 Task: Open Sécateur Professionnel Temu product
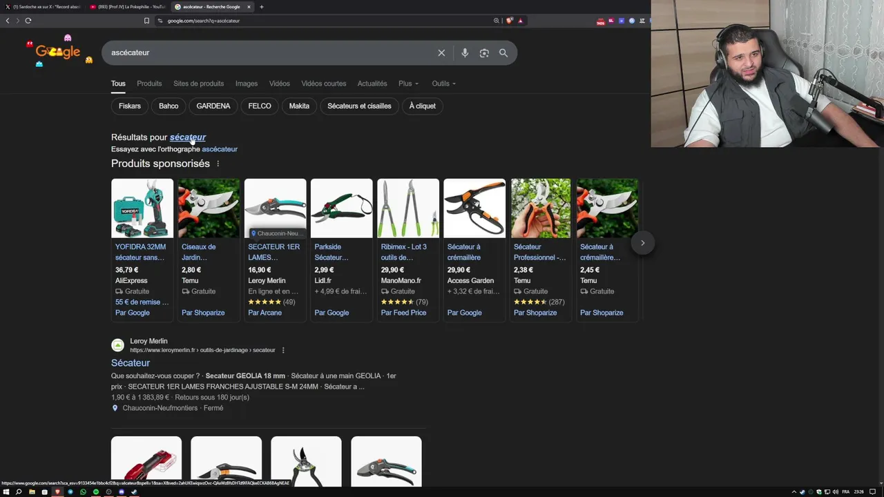(540, 252)
